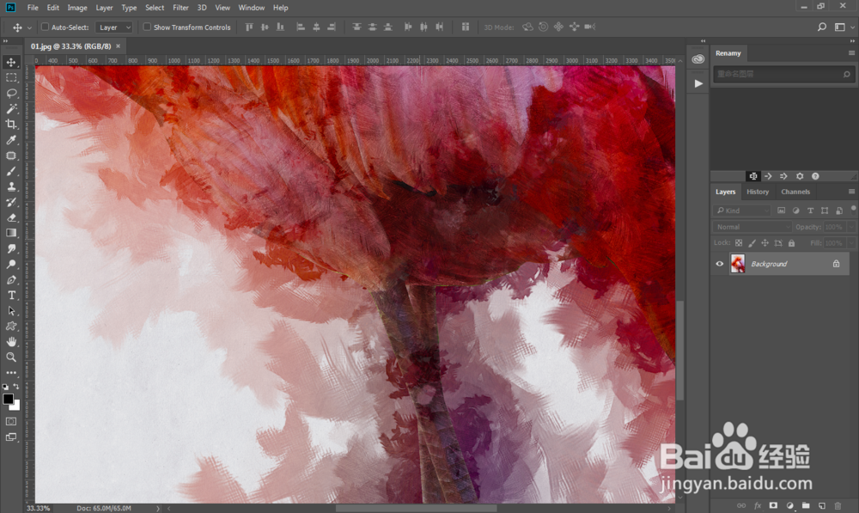The image size is (859, 513).
Task: Select the Horizontal Type tool
Action: (11, 295)
